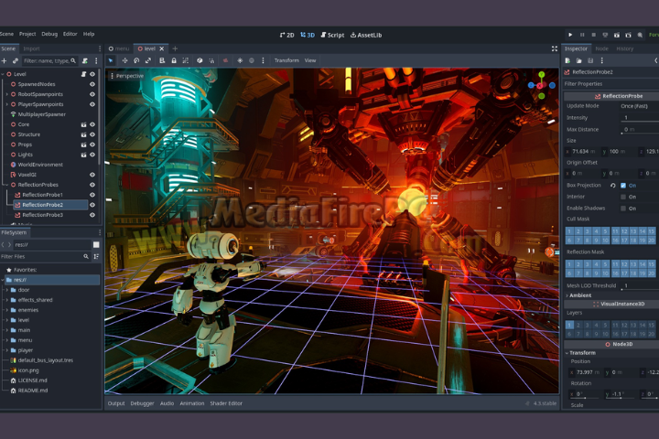Click the run current scene clapperboard icon
Screen dimensions: 659x439
pos(617,36)
